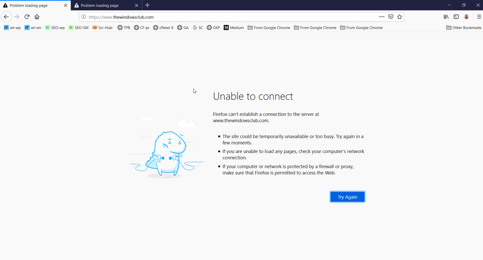Open the page actions ellipsis menu
483x260 pixels.
coord(381,17)
